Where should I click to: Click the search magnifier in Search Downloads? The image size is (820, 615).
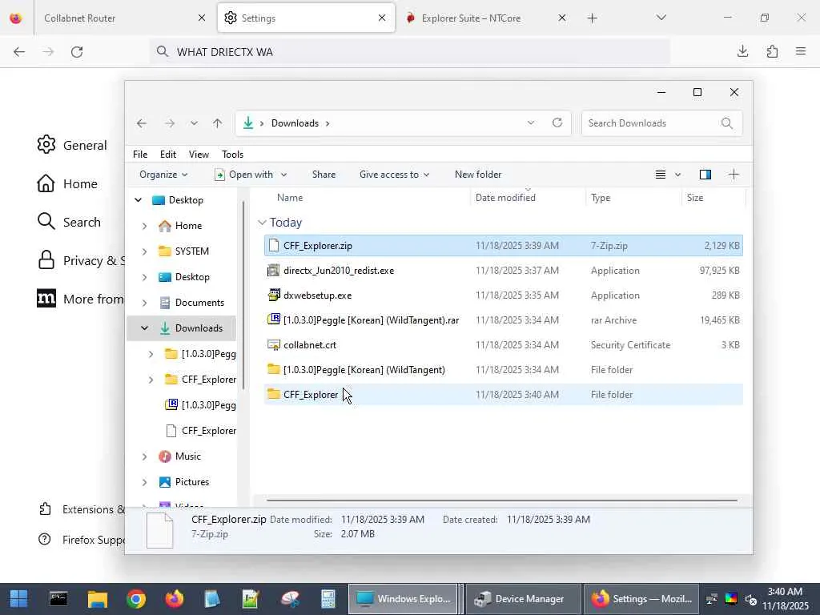[727, 123]
